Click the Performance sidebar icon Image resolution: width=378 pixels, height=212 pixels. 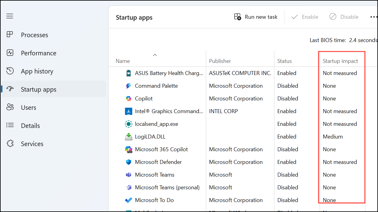tap(10, 53)
